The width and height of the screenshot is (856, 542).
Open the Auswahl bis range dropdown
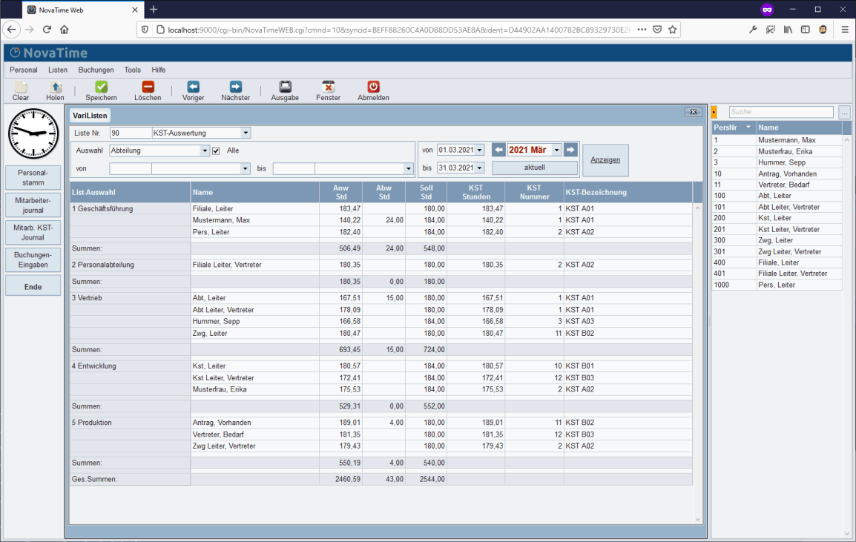click(x=409, y=168)
